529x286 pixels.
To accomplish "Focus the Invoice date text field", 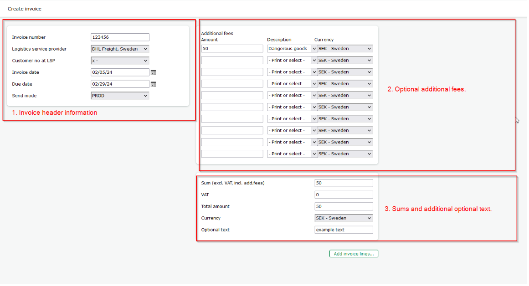I will (120, 72).
